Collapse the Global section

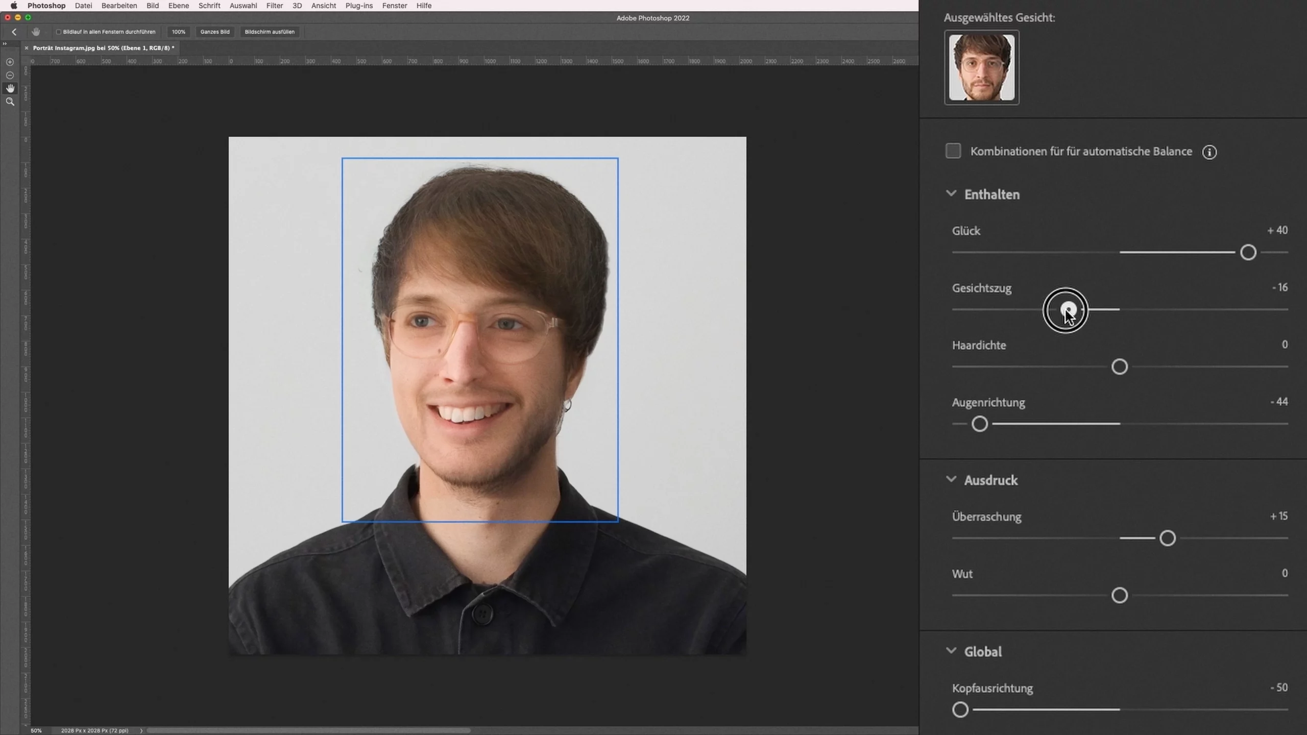click(951, 651)
